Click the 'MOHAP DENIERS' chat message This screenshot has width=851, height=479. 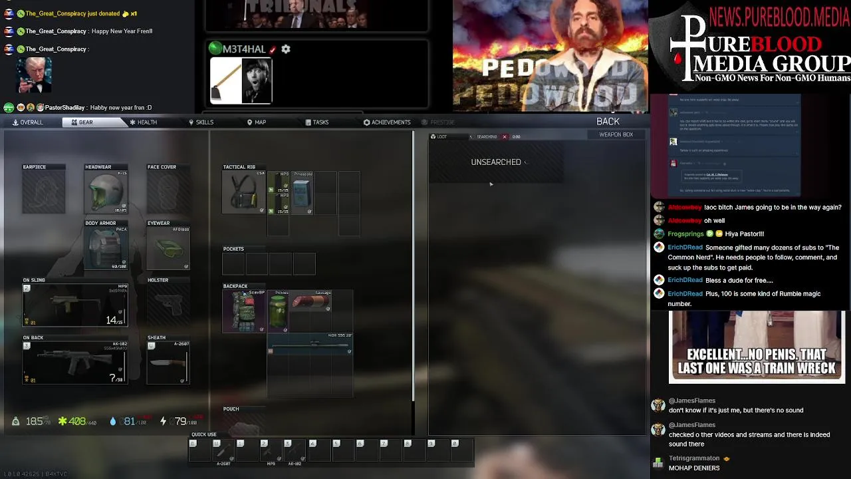coord(694,468)
